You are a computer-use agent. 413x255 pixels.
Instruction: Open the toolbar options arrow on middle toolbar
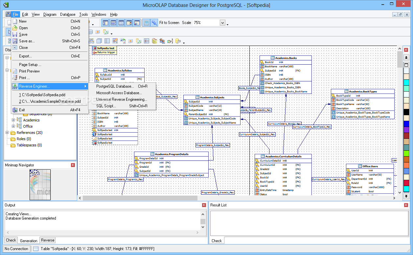(x=111, y=33)
